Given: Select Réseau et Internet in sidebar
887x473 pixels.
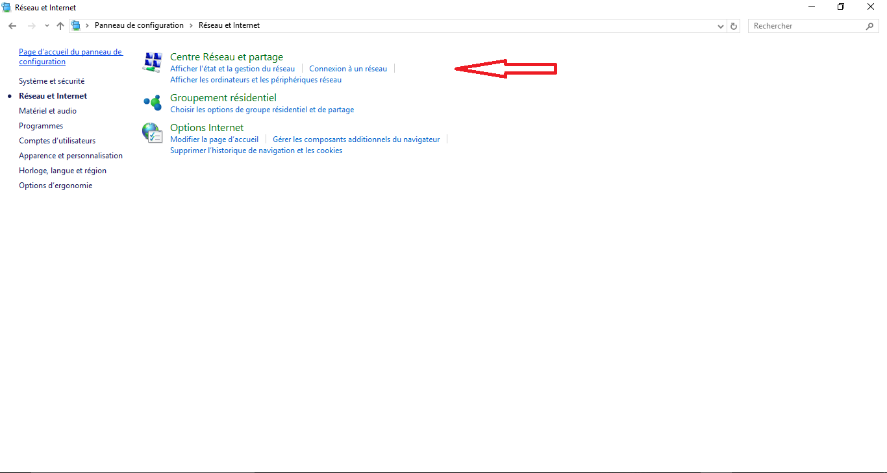Looking at the screenshot, I should coord(53,96).
